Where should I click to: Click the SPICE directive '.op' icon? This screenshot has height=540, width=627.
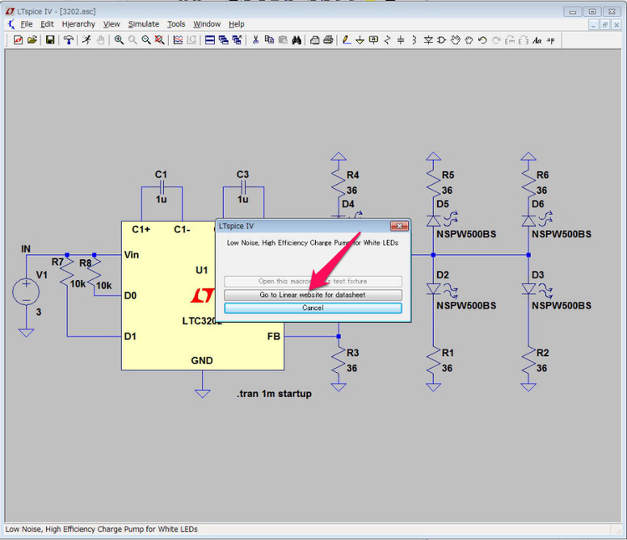tap(552, 40)
